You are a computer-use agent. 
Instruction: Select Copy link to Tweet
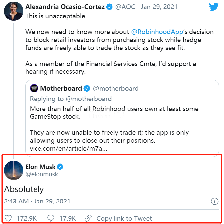[x=124, y=218]
